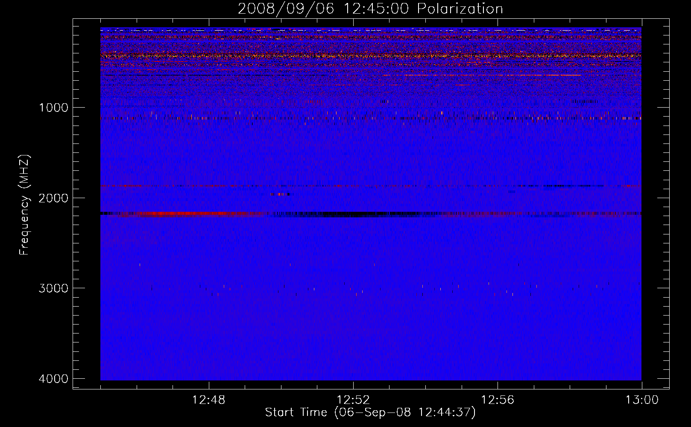This screenshot has height=427, width=691.
Task: Click the 2000 frequency tick label
Action: point(53,198)
